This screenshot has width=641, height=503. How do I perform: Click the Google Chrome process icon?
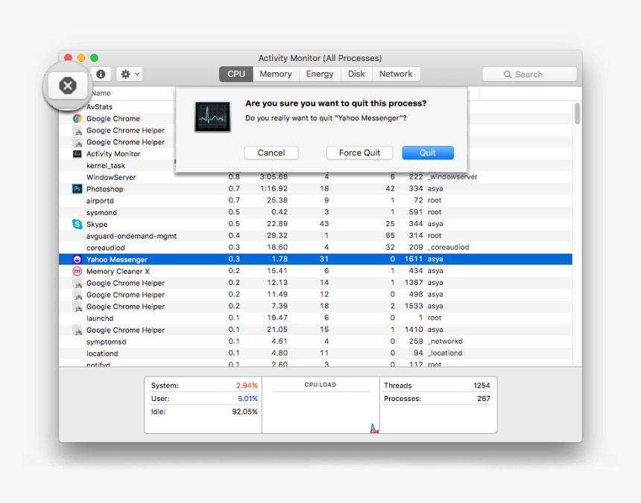(x=77, y=119)
